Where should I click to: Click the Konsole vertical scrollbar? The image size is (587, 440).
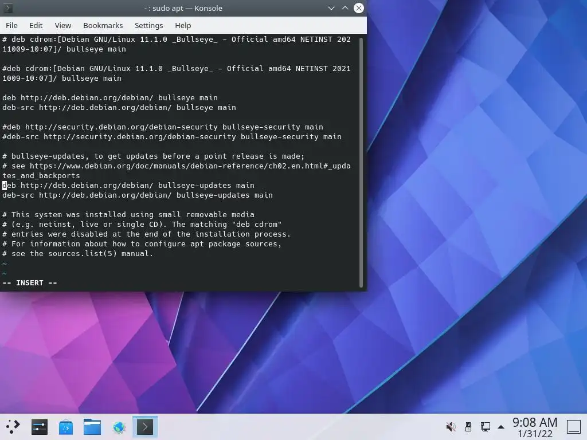[361, 162]
